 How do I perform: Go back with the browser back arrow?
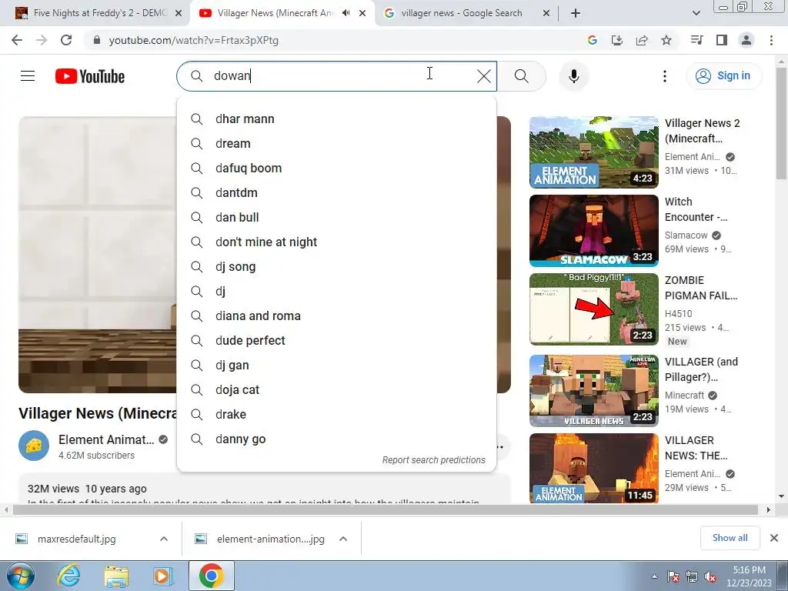pyautogui.click(x=17, y=40)
